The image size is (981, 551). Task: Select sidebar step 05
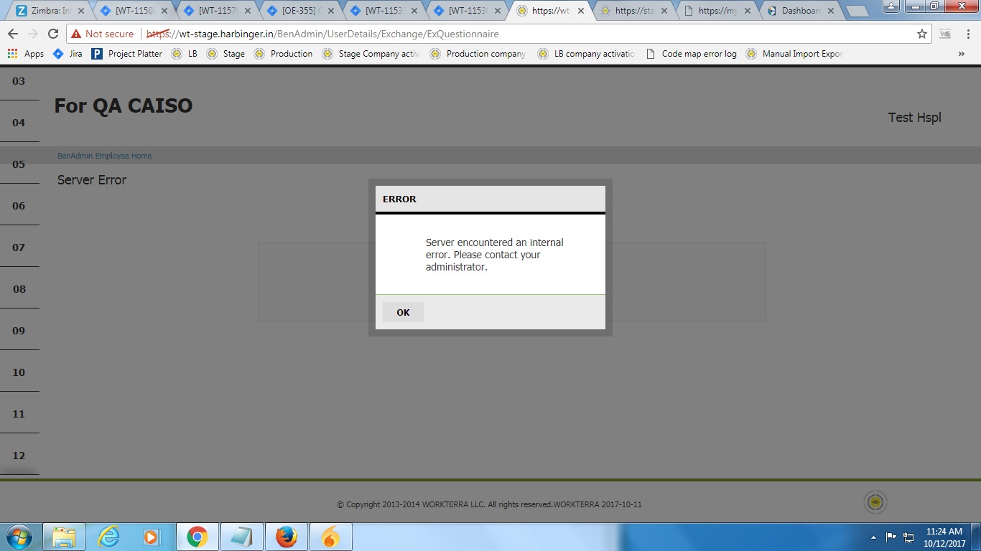click(x=19, y=164)
